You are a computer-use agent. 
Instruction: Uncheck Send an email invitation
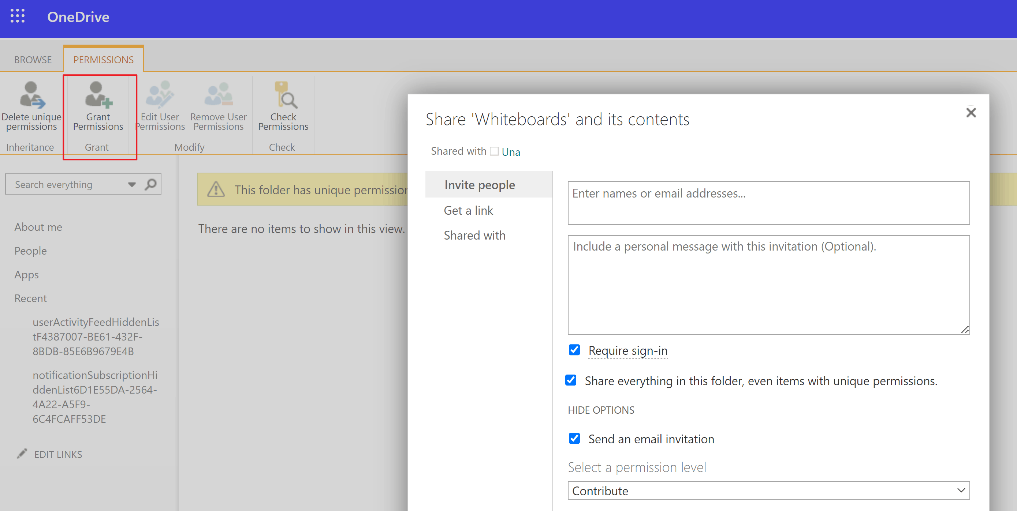point(574,438)
